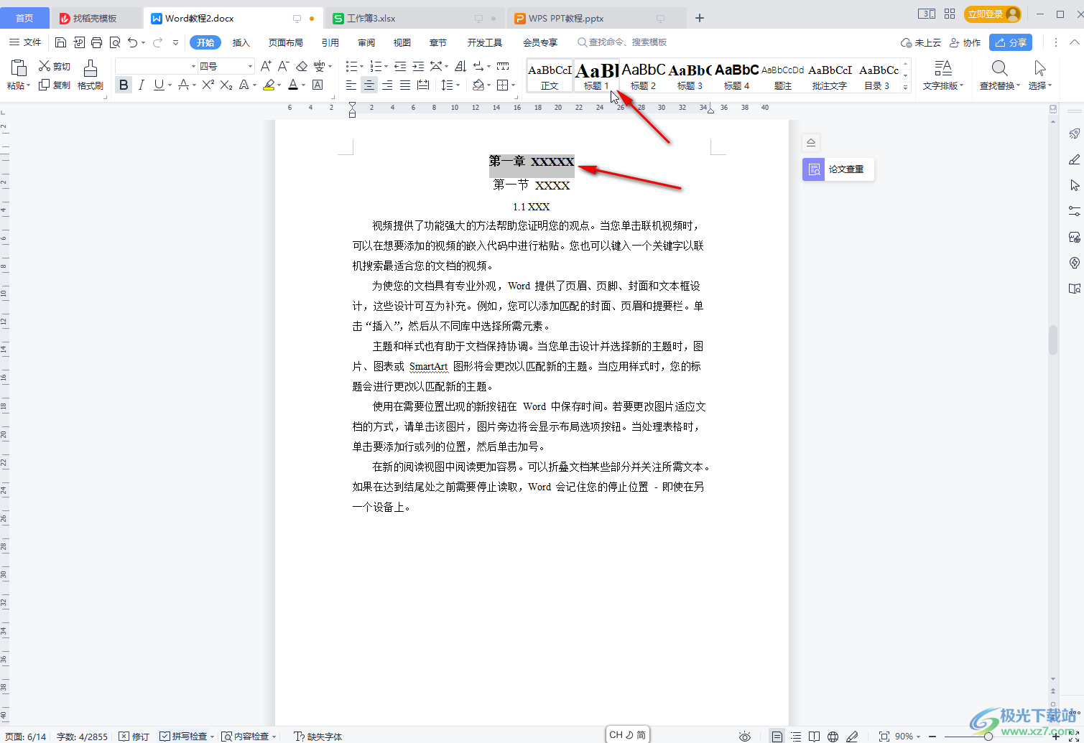
Task: Open the font name dropdown
Action: [193, 66]
